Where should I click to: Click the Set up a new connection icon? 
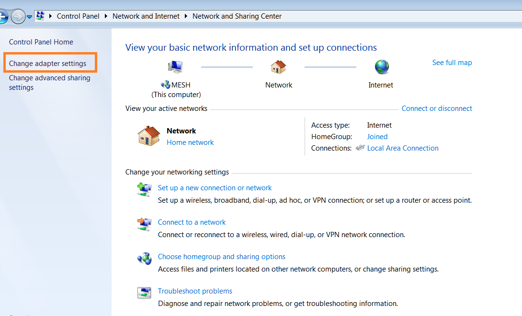coord(144,190)
